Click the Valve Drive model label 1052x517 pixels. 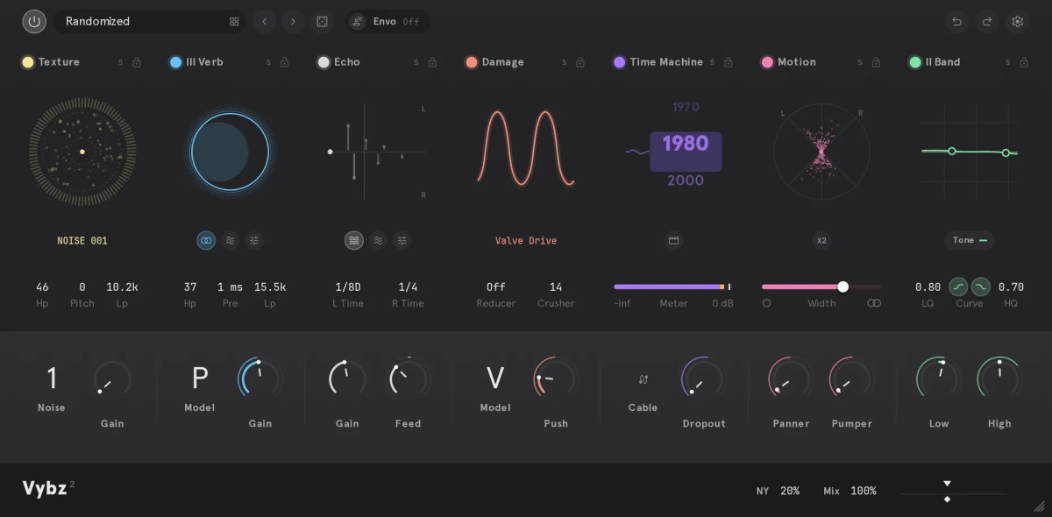(526, 240)
